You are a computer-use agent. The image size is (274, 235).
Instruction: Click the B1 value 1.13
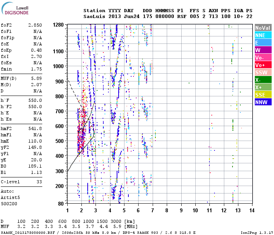[x=36, y=172]
